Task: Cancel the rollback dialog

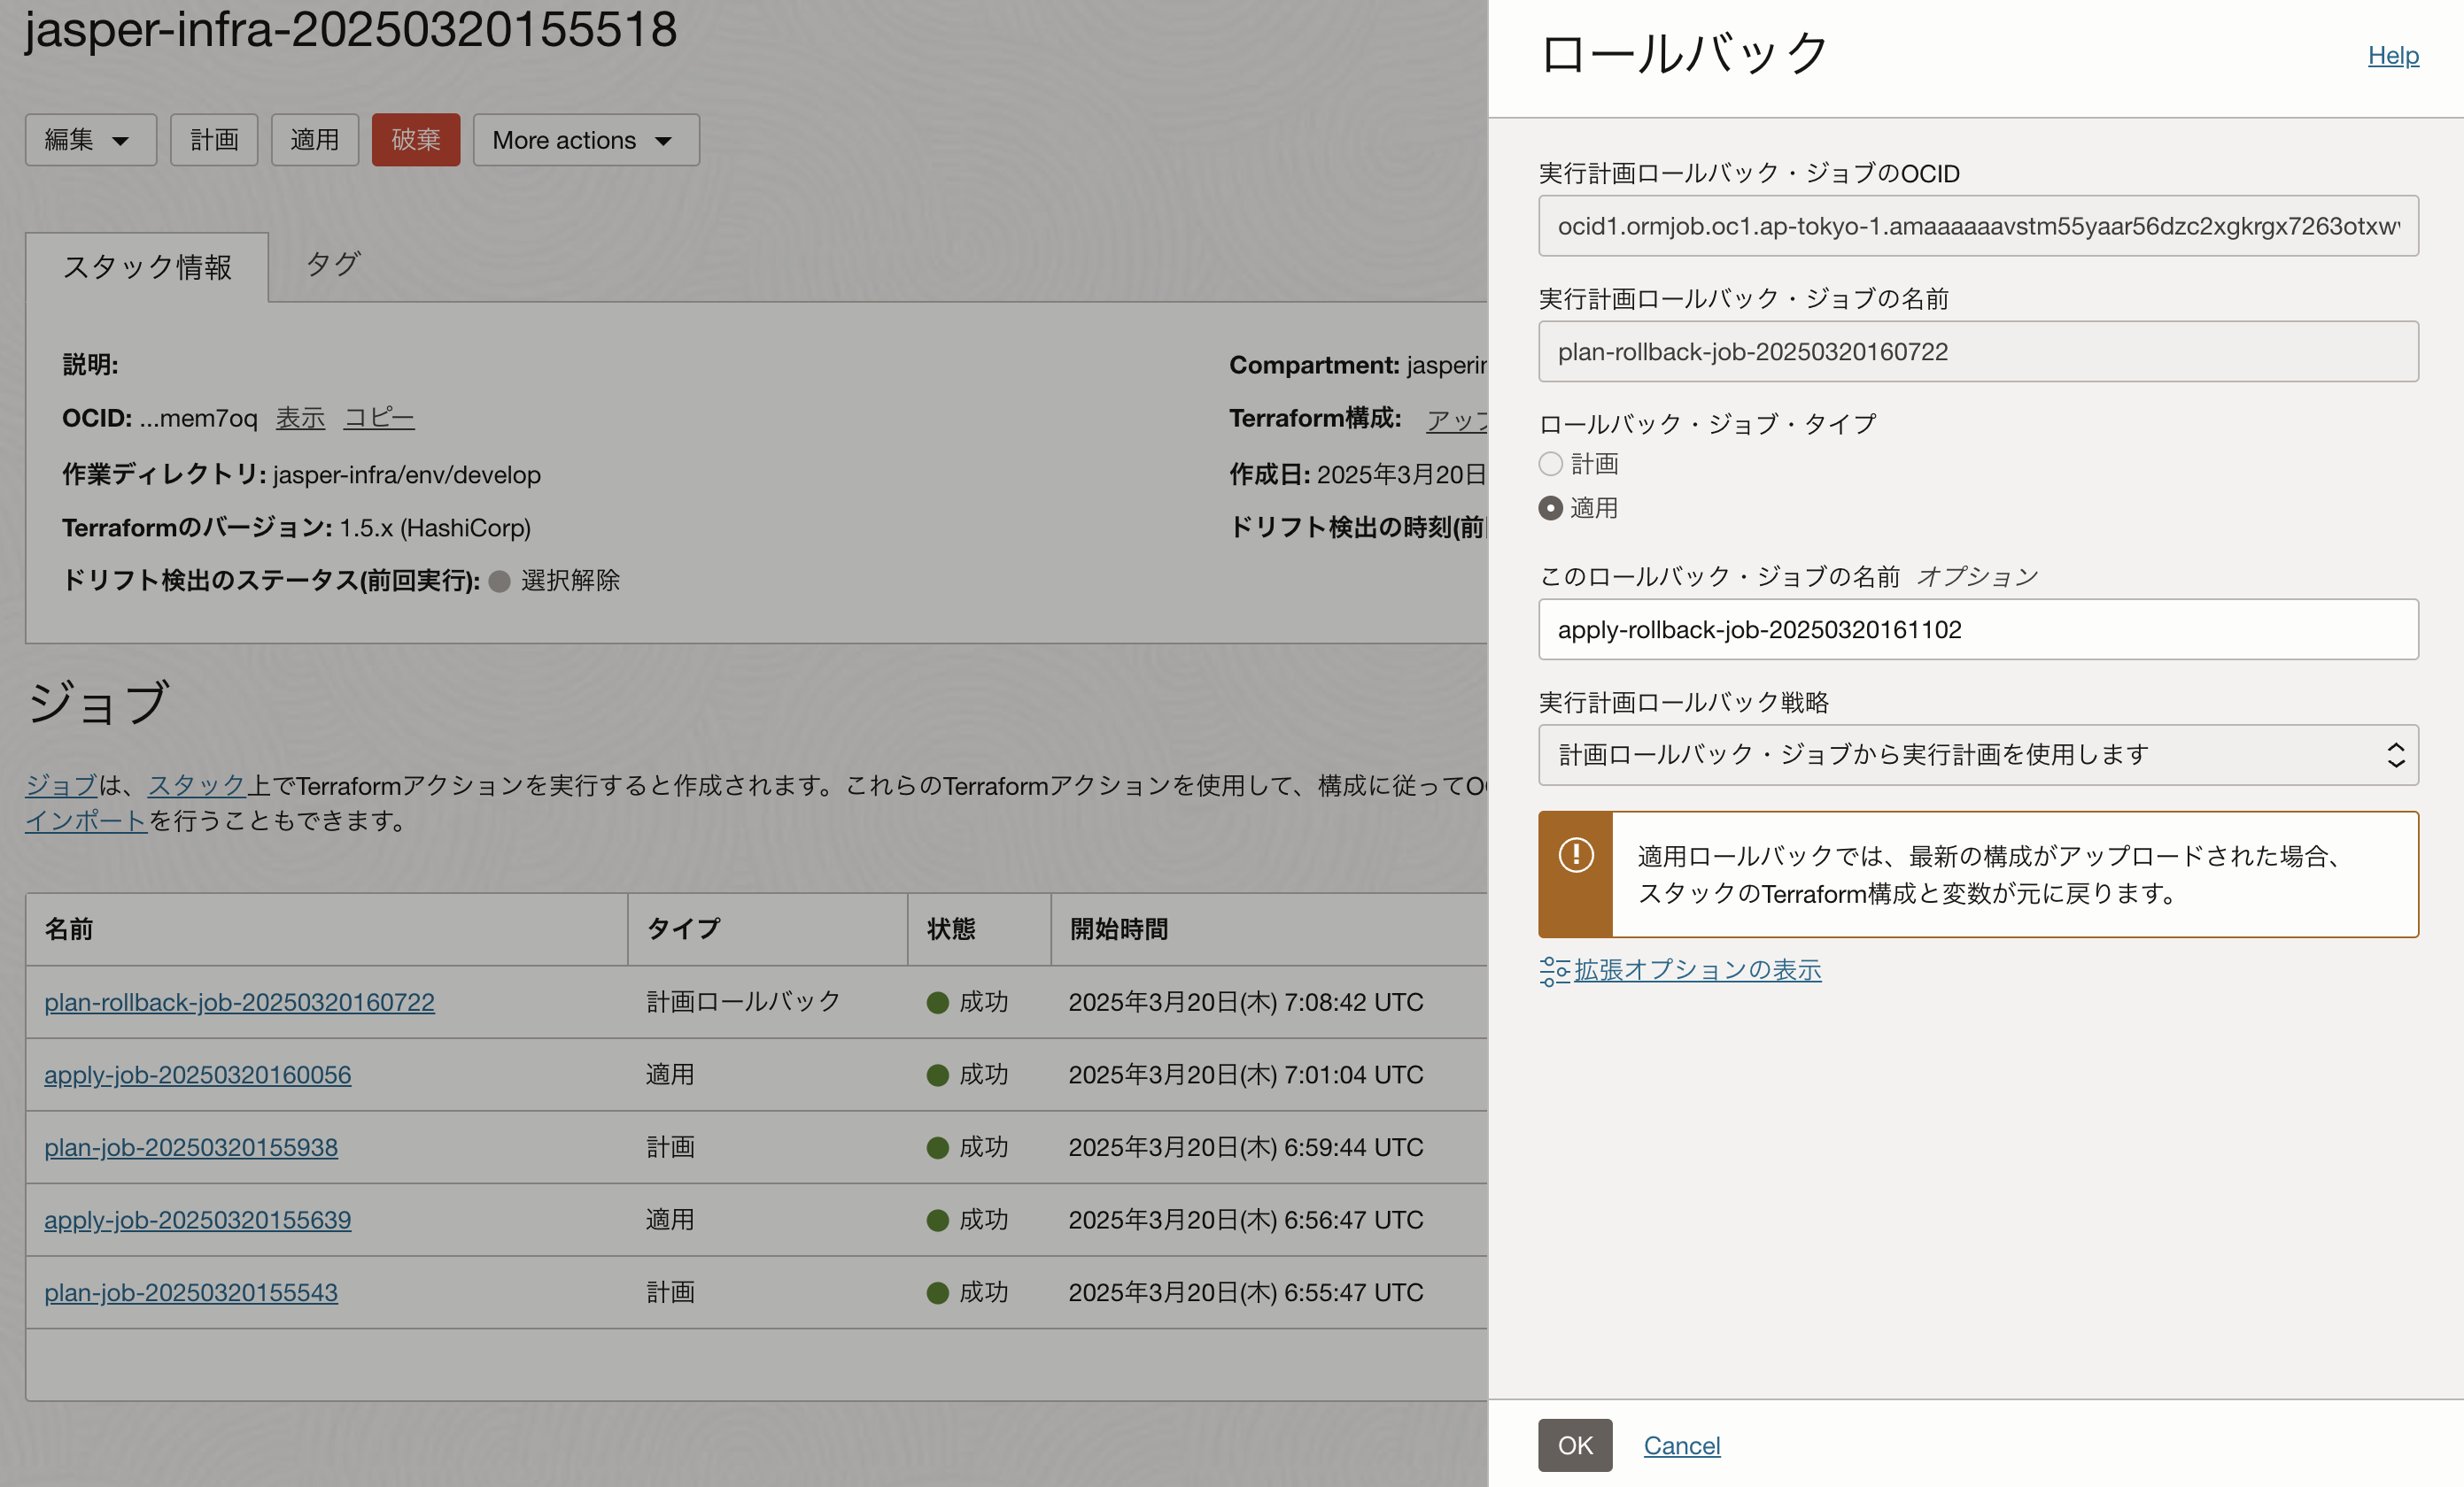Action: pos(1682,1445)
